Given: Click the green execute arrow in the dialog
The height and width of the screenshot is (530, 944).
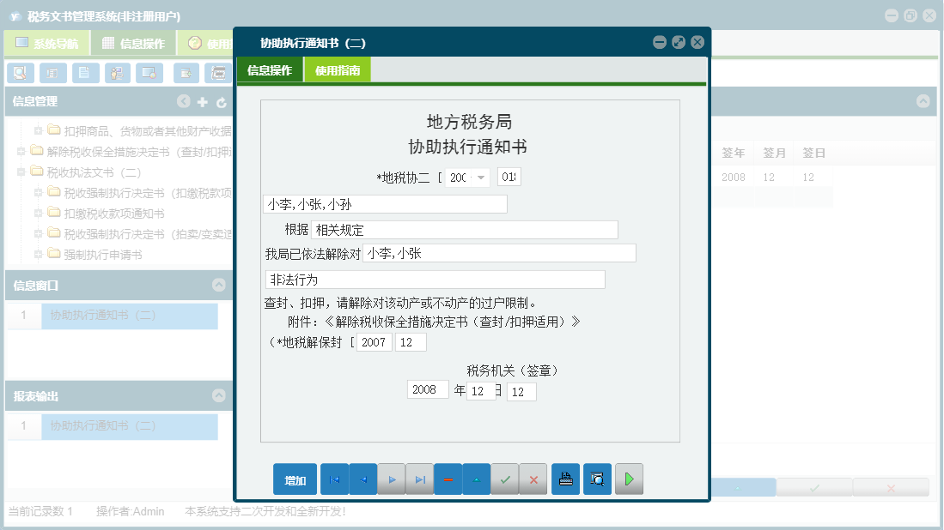Looking at the screenshot, I should pos(629,479).
